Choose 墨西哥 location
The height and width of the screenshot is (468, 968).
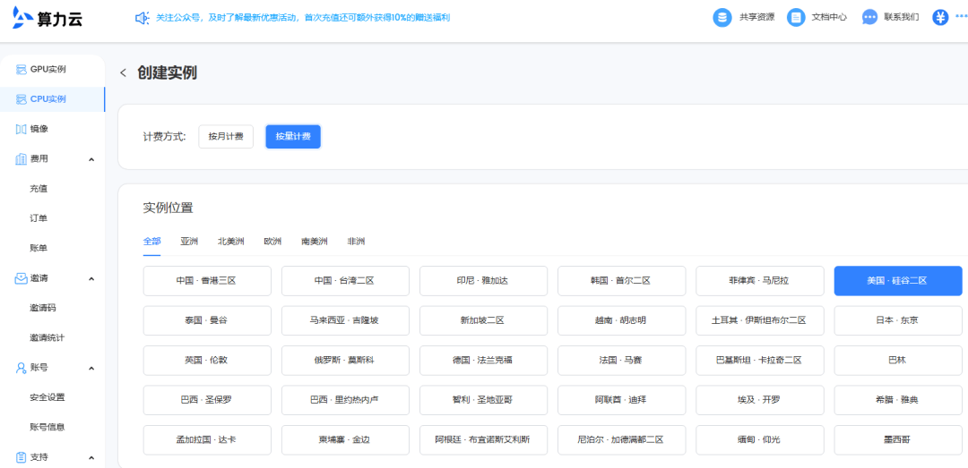tap(898, 440)
